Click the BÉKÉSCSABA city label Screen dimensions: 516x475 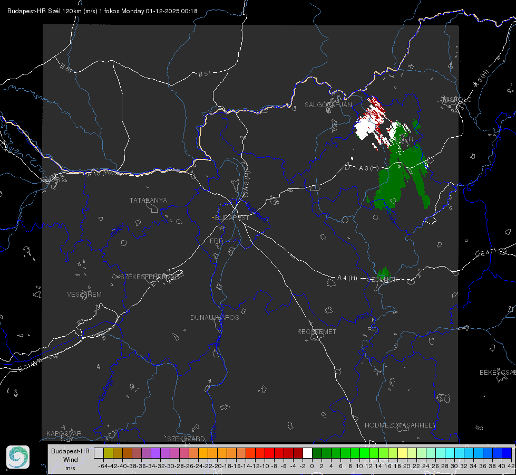point(498,373)
